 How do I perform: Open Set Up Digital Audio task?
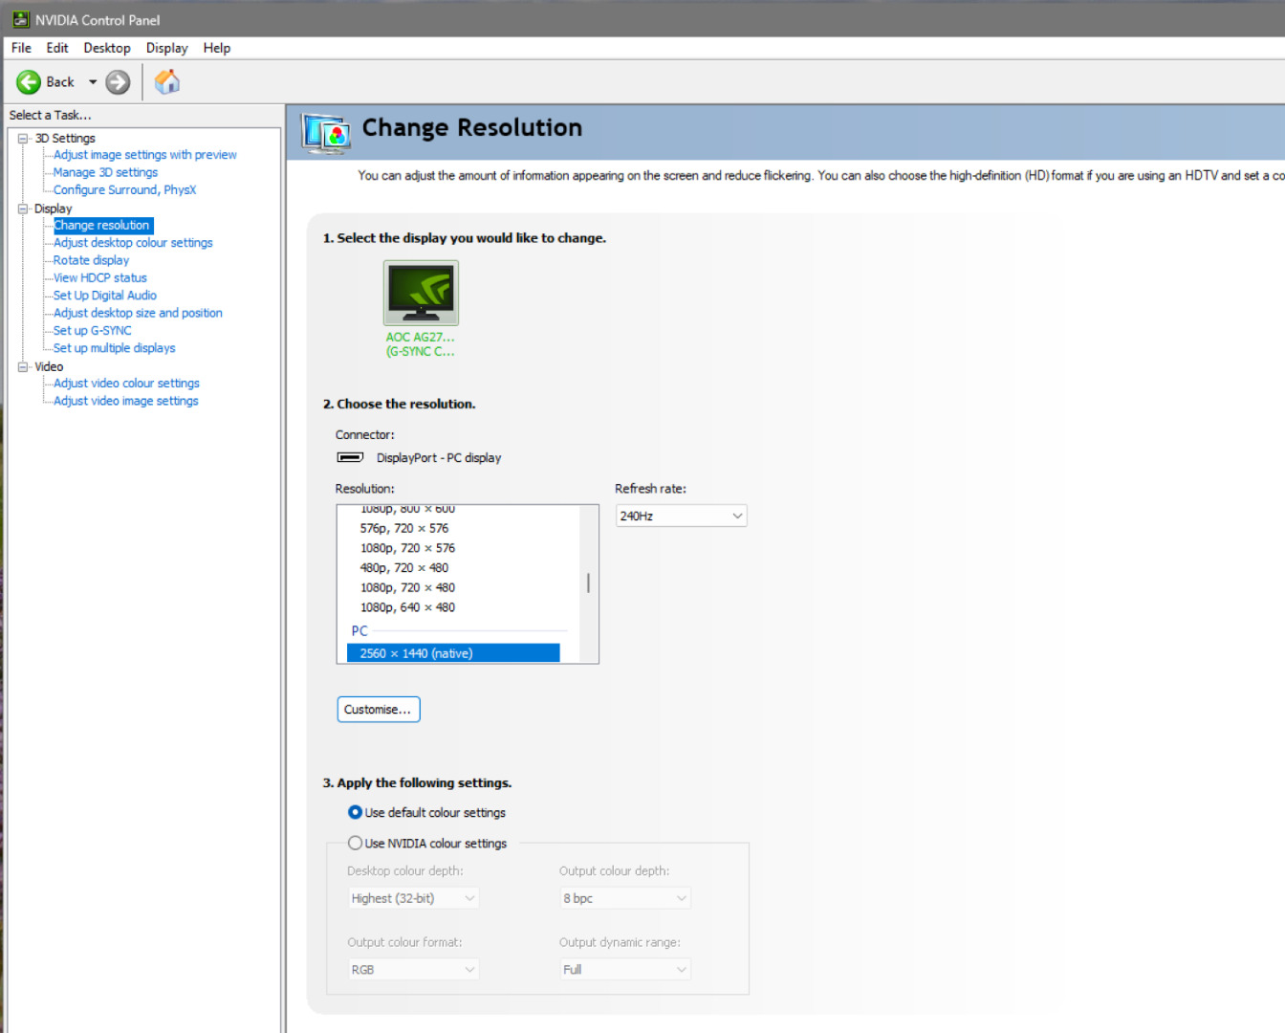[105, 296]
